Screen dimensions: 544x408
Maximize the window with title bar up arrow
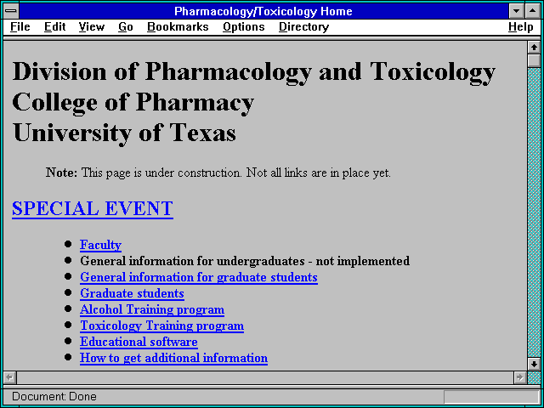533,11
